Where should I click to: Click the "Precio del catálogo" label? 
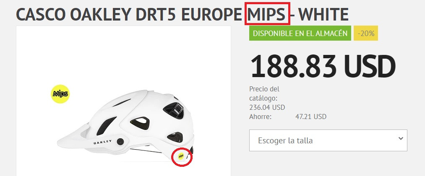click(264, 93)
